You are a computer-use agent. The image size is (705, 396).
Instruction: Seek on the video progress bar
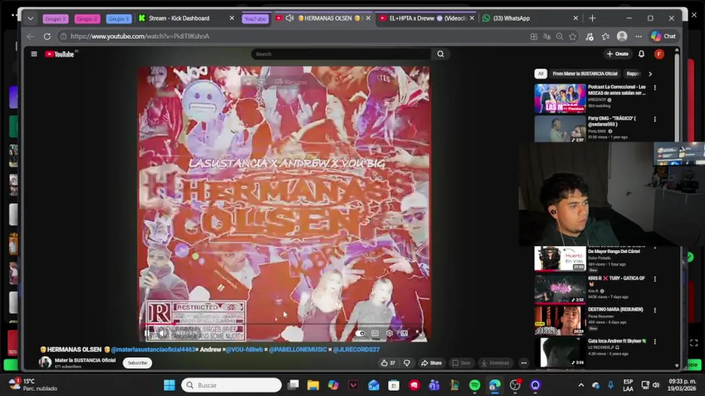tap(284, 324)
